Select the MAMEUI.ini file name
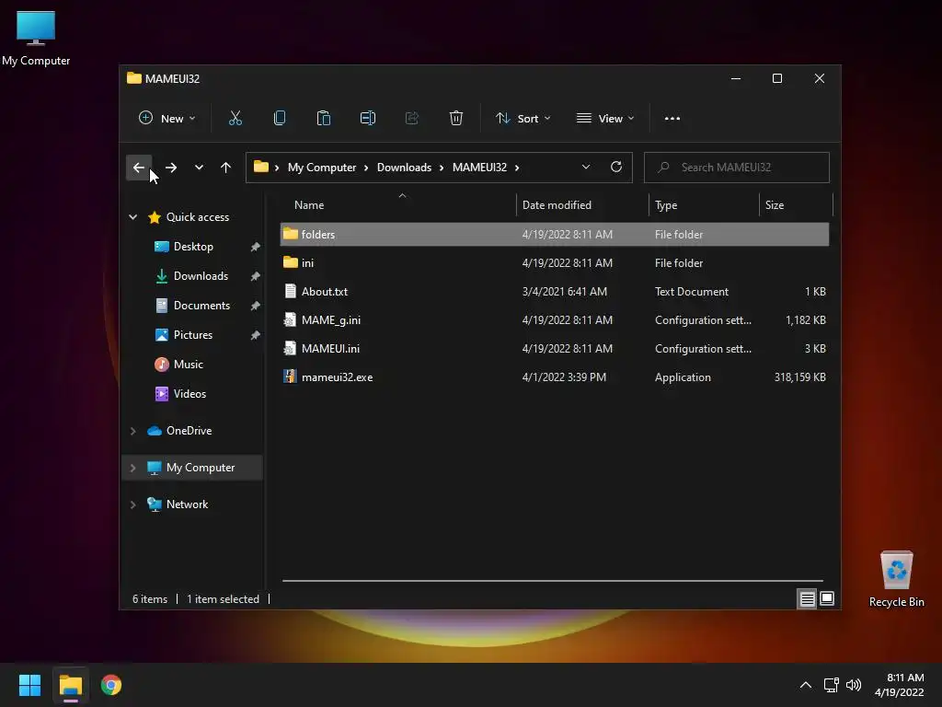The height and width of the screenshot is (707, 942). pos(330,349)
